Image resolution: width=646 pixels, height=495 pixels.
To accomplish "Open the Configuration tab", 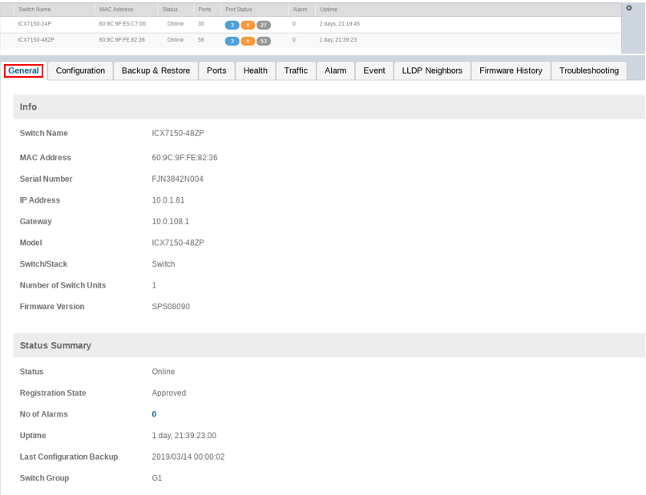I will point(80,70).
